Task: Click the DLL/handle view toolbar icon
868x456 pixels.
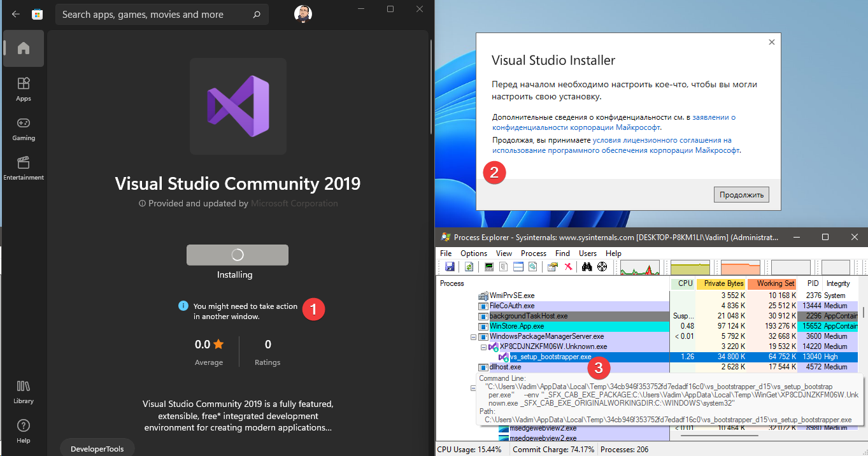Action: click(x=533, y=267)
